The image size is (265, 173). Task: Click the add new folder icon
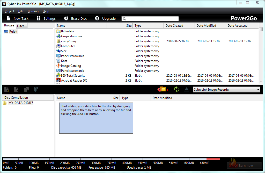pyautogui.click(x=36, y=89)
